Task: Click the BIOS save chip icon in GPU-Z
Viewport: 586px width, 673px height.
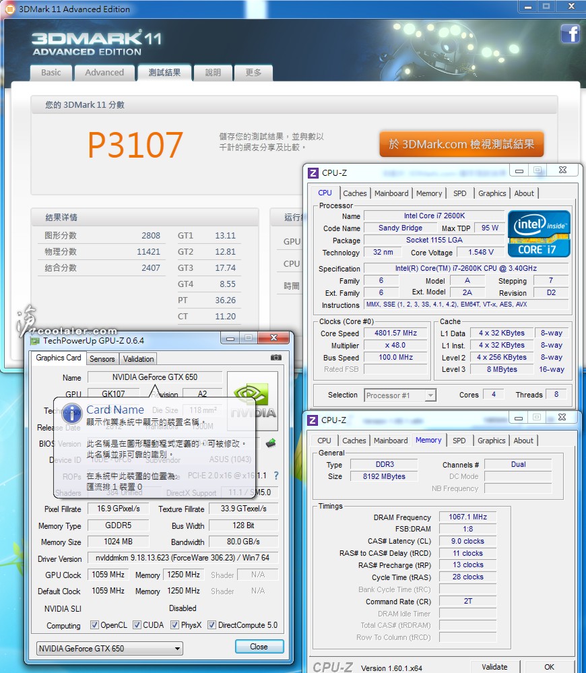Action: tap(271, 443)
